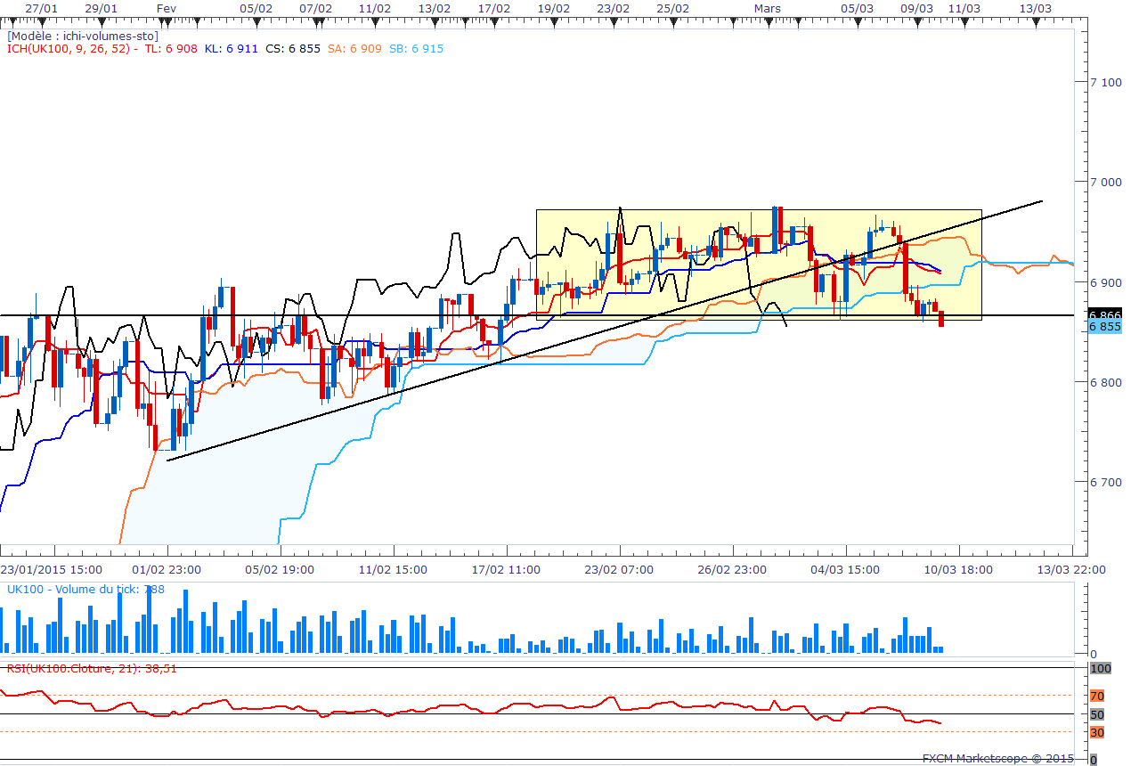Click the "01/02 23:00" bottom time label
This screenshot has width=1139, height=766.
167,569
